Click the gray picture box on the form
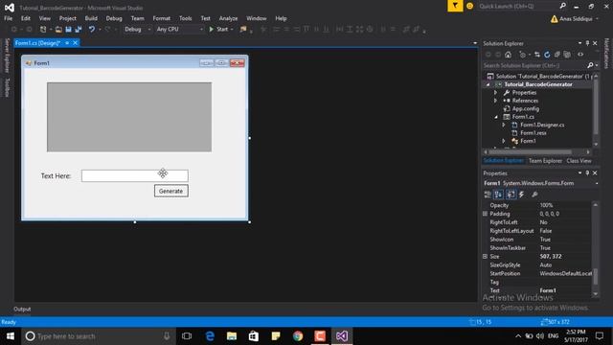This screenshot has width=613, height=345. 129,117
